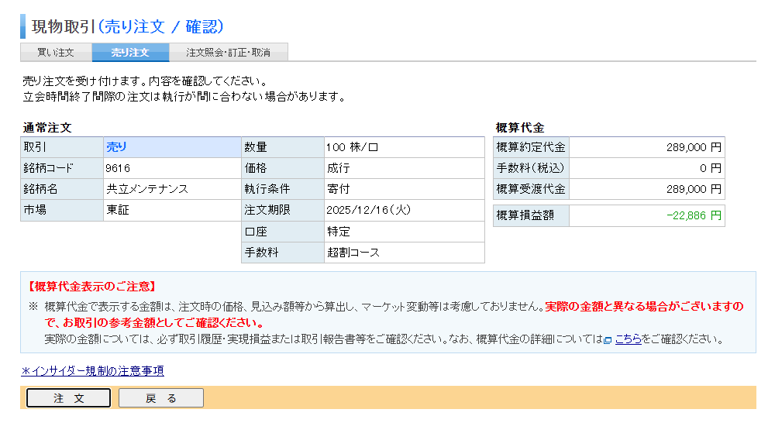Select the 売り注文 tab
This screenshot has width=775, height=423.
(130, 53)
